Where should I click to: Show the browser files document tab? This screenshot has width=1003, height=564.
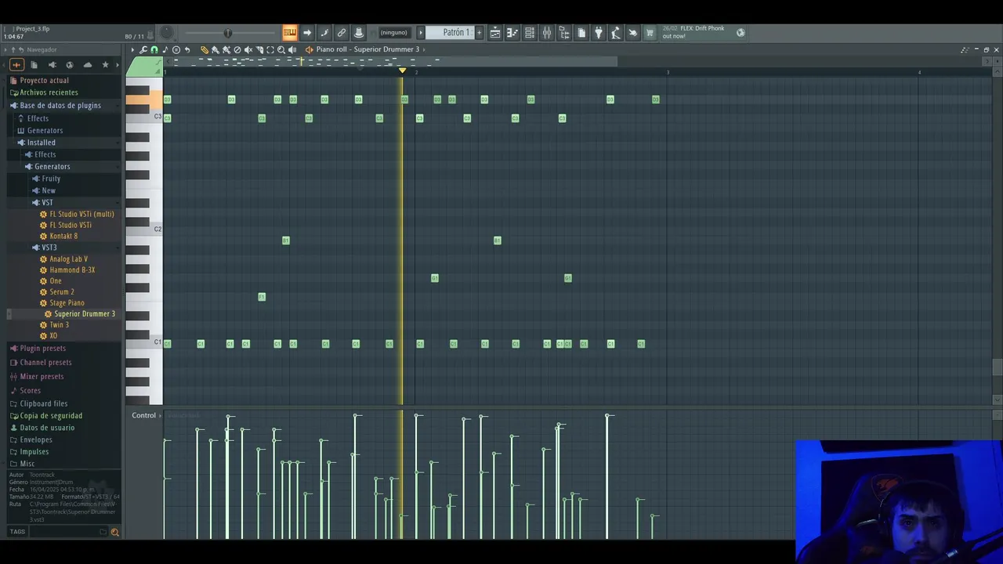[x=34, y=65]
